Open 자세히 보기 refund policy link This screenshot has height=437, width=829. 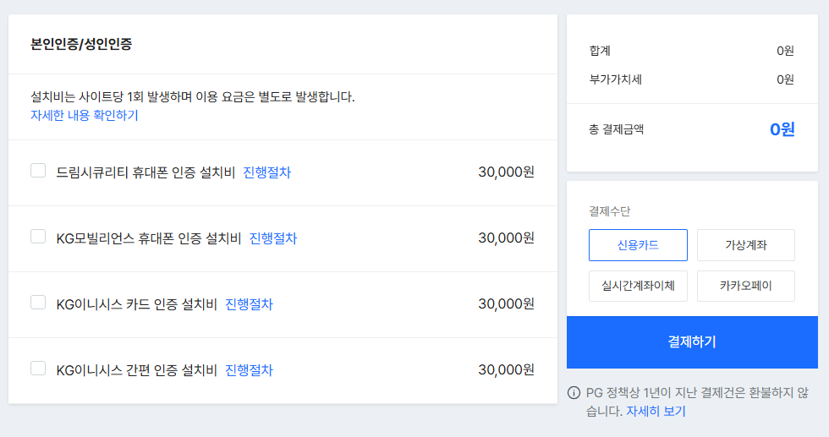pyautogui.click(x=656, y=412)
